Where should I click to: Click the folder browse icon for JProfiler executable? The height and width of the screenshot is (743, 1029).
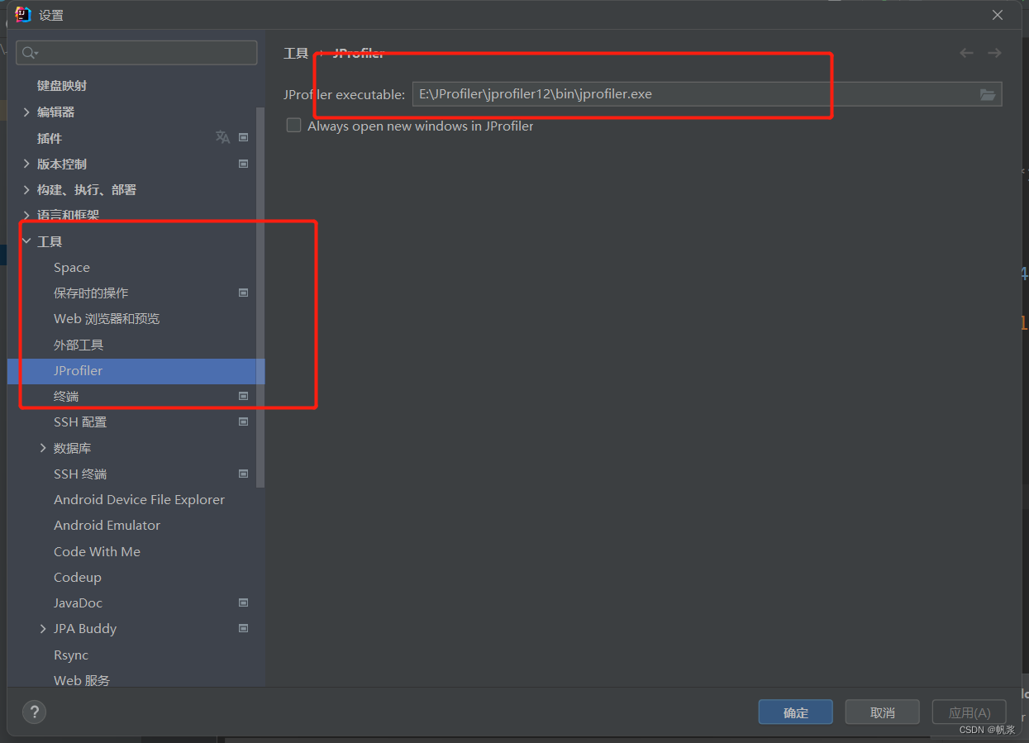[987, 94]
